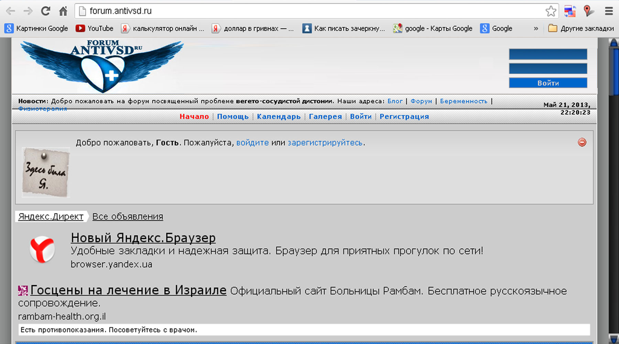Select the Регистрация menu item
This screenshot has width=619, height=344.
point(404,117)
